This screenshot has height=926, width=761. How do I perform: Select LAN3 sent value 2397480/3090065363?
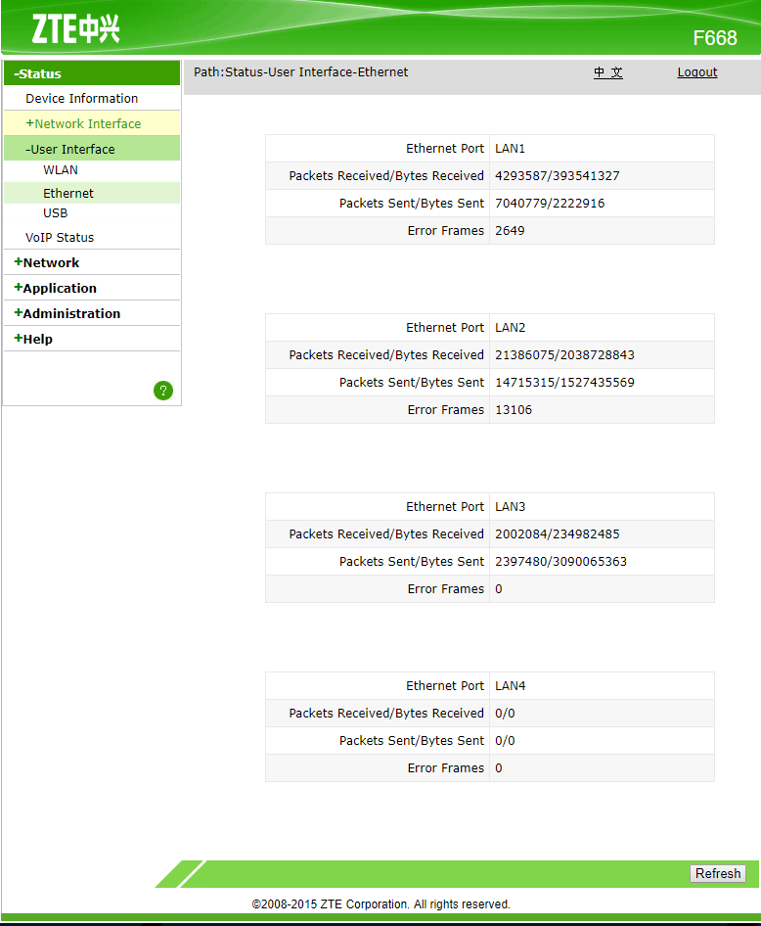[561, 562]
